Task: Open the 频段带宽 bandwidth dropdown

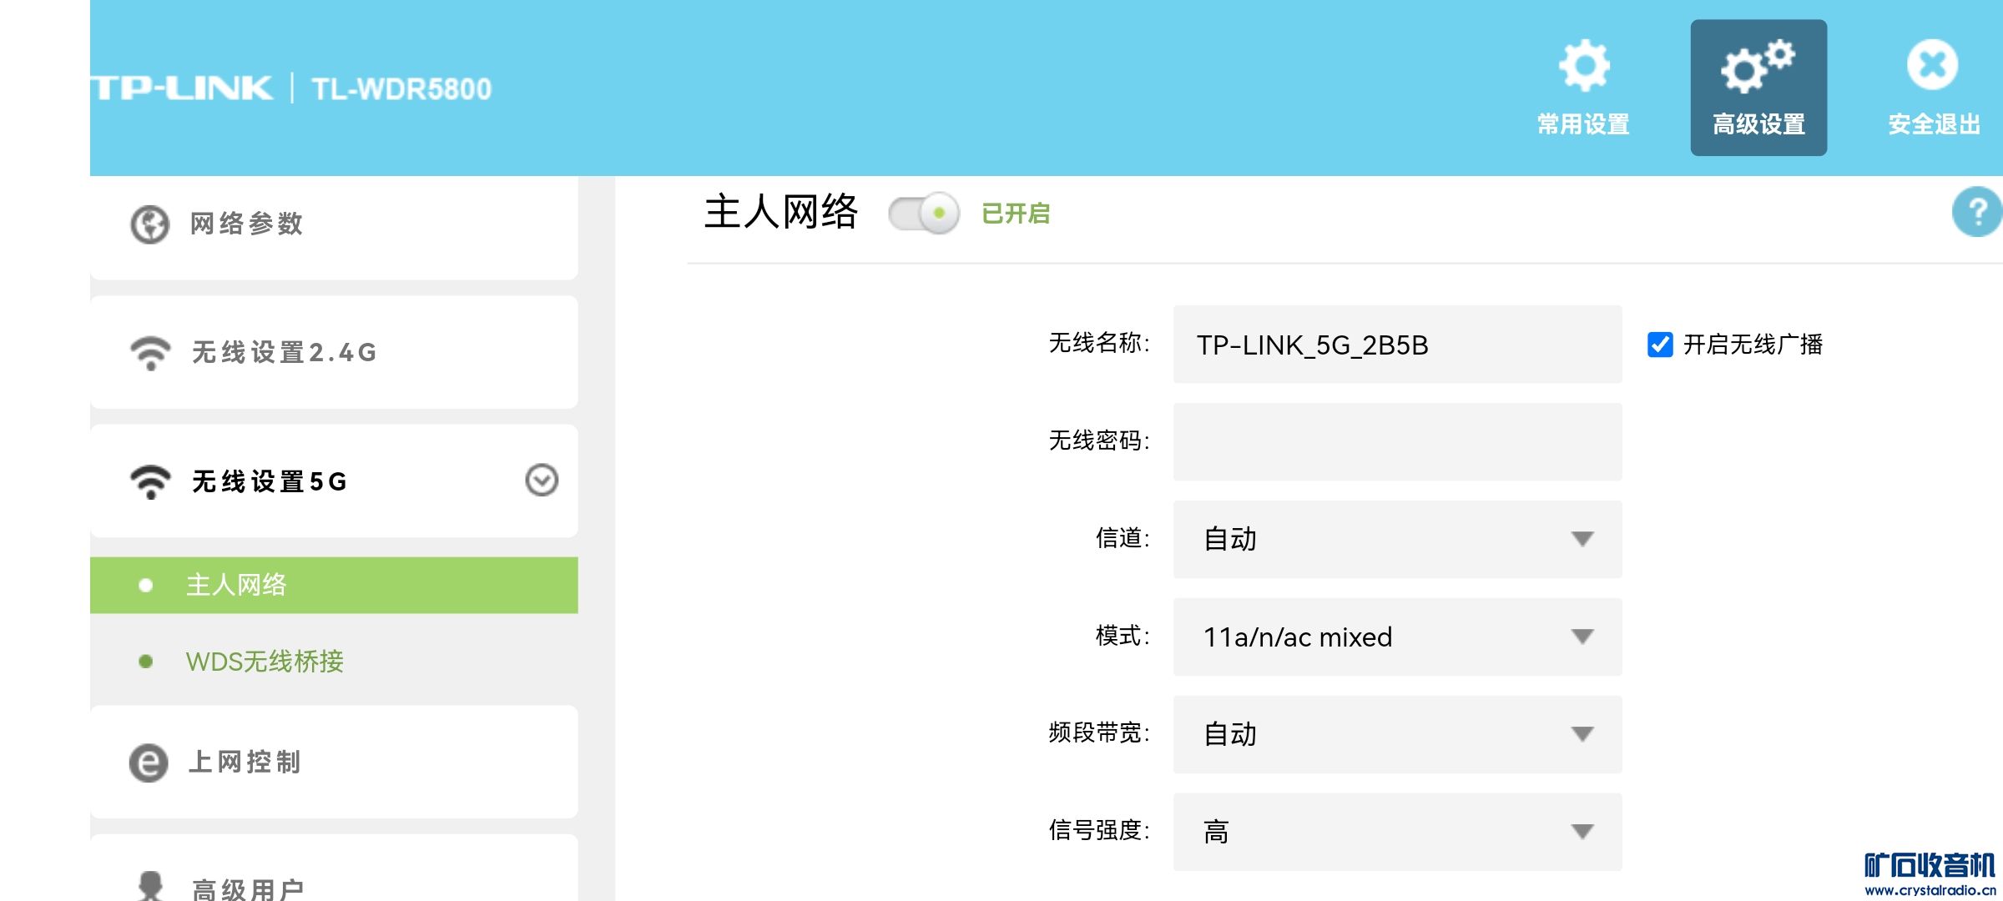Action: (1397, 734)
